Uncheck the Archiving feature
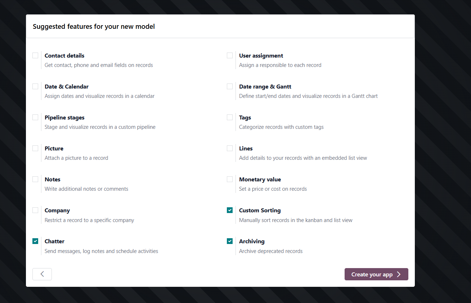Viewport: 471px width, 303px height. 230,241
